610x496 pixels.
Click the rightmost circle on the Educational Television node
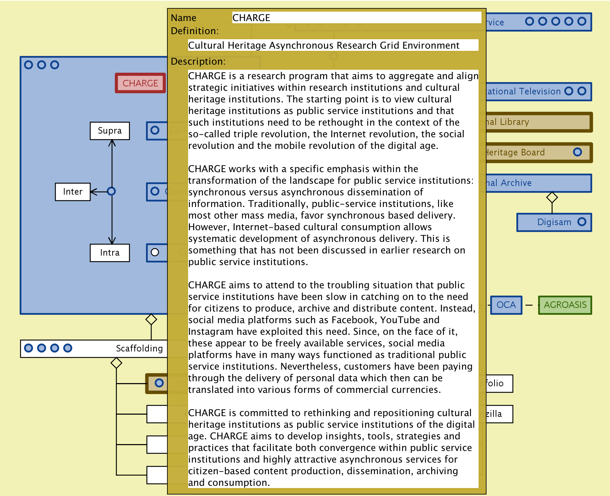coord(582,91)
